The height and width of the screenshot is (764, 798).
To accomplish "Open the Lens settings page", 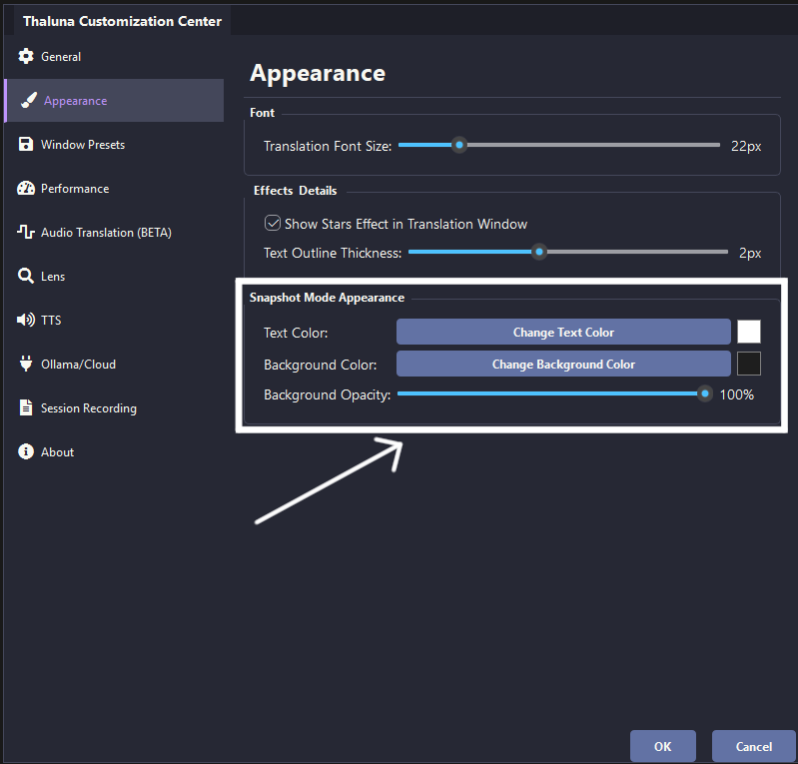I will [x=114, y=276].
